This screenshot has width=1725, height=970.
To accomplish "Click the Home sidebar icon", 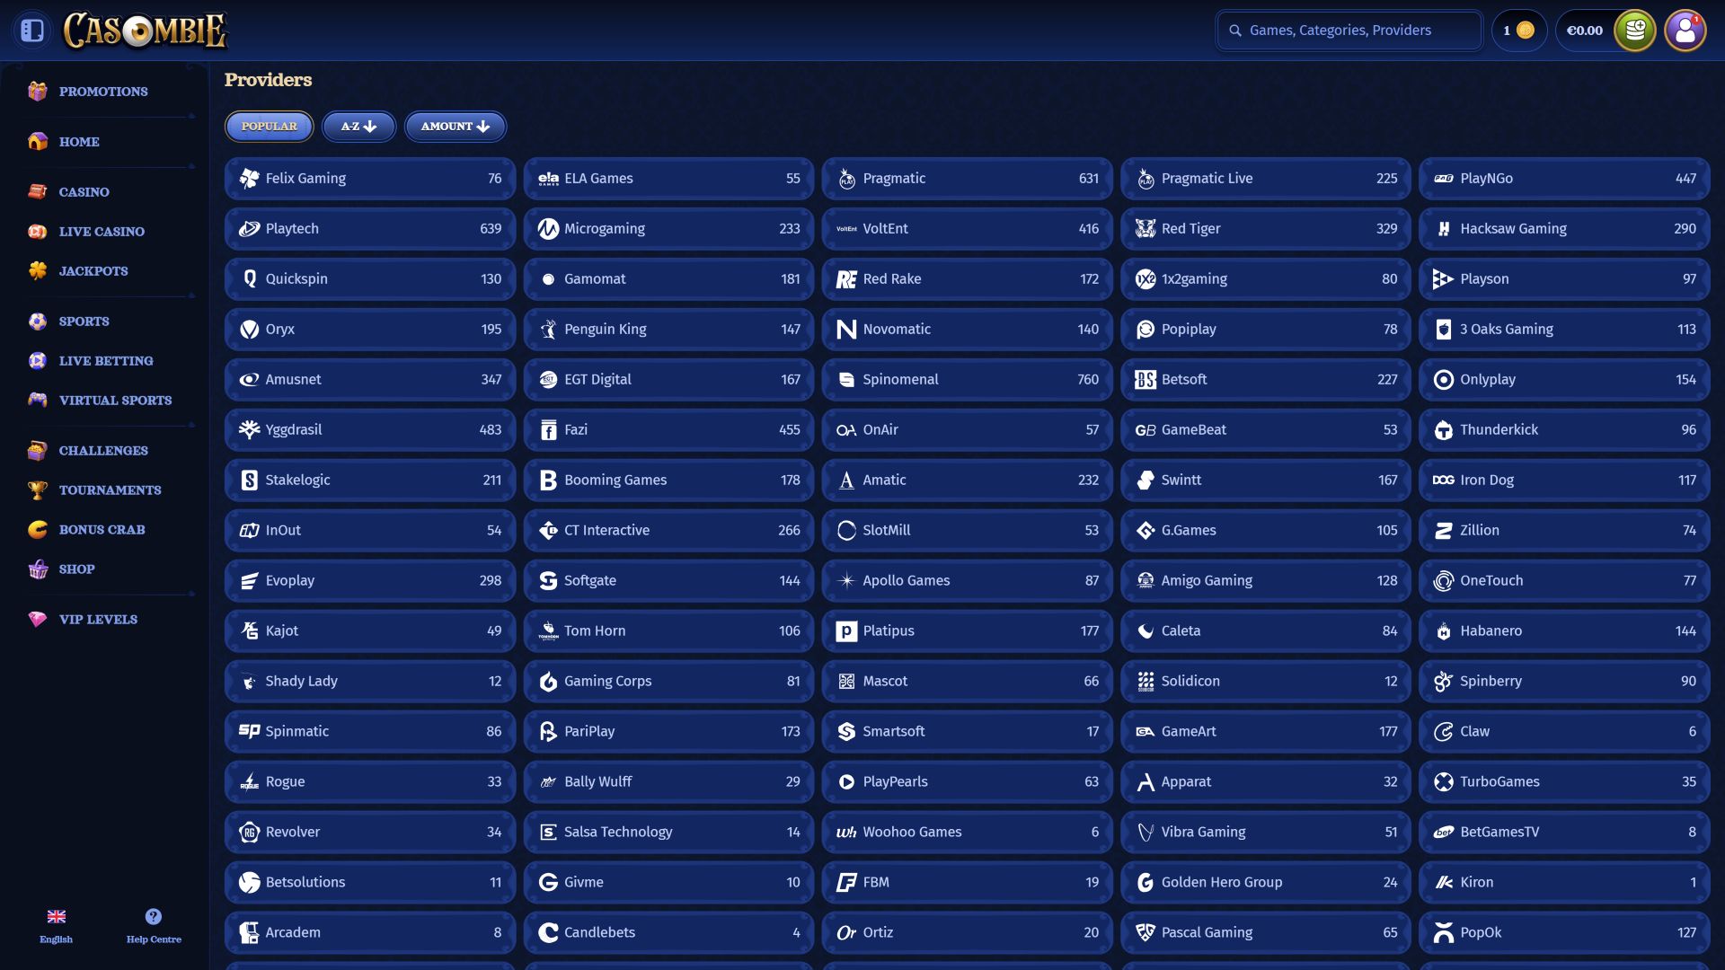I will click(x=38, y=142).
